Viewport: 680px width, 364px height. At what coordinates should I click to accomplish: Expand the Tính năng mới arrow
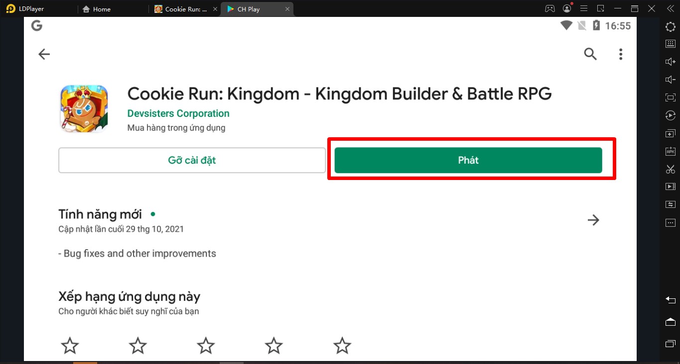point(593,220)
